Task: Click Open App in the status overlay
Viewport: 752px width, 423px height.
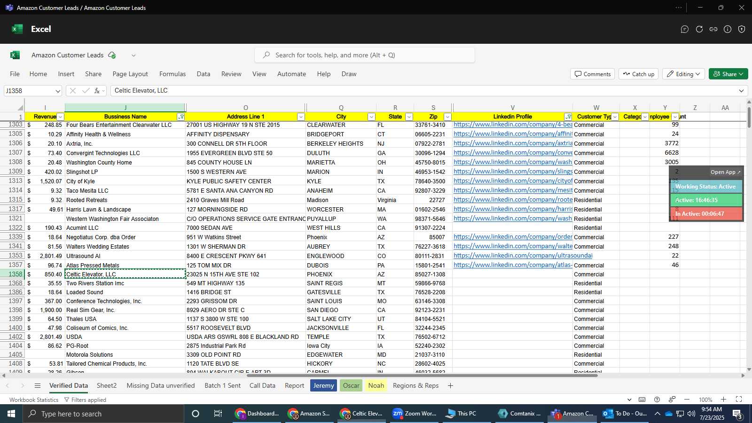Action: [725, 172]
